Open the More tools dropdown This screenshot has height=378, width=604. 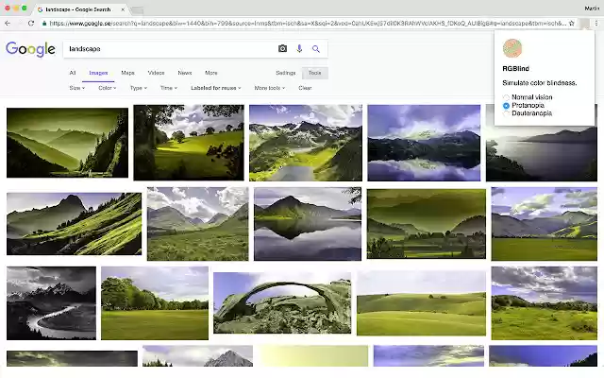coord(270,88)
